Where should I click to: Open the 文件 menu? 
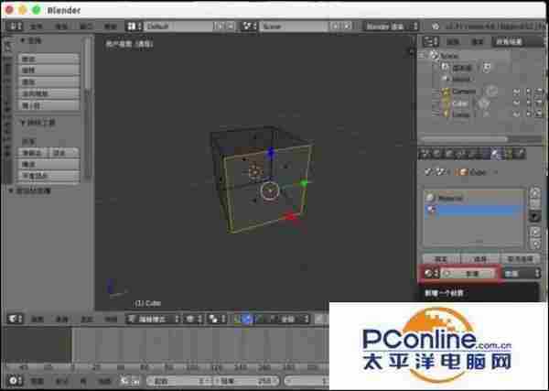click(x=37, y=27)
